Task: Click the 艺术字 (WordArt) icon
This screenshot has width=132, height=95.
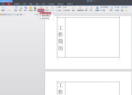Action: pos(47,8)
